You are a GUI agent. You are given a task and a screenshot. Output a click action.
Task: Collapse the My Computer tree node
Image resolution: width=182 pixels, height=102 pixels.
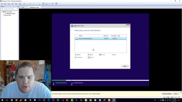2,12
